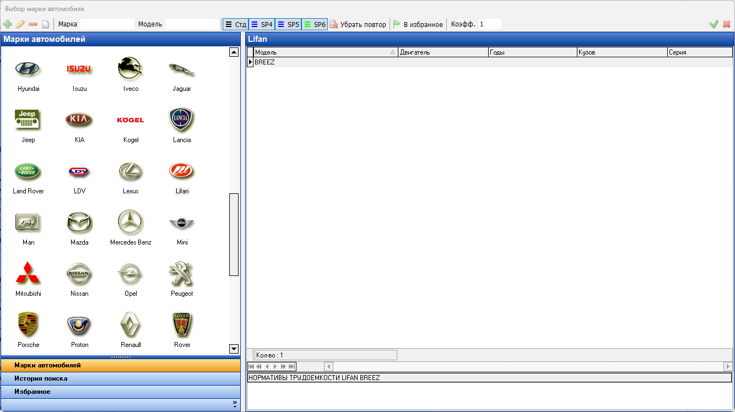Viewport: 735px width, 412px height.
Task: Toggle the SP6 mode button
Action: (x=314, y=24)
